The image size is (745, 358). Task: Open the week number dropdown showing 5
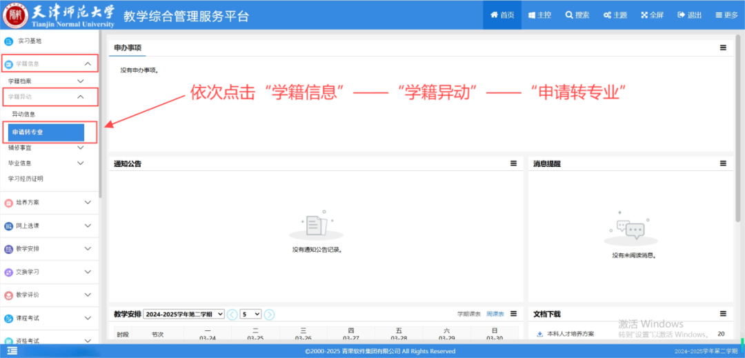pos(251,315)
